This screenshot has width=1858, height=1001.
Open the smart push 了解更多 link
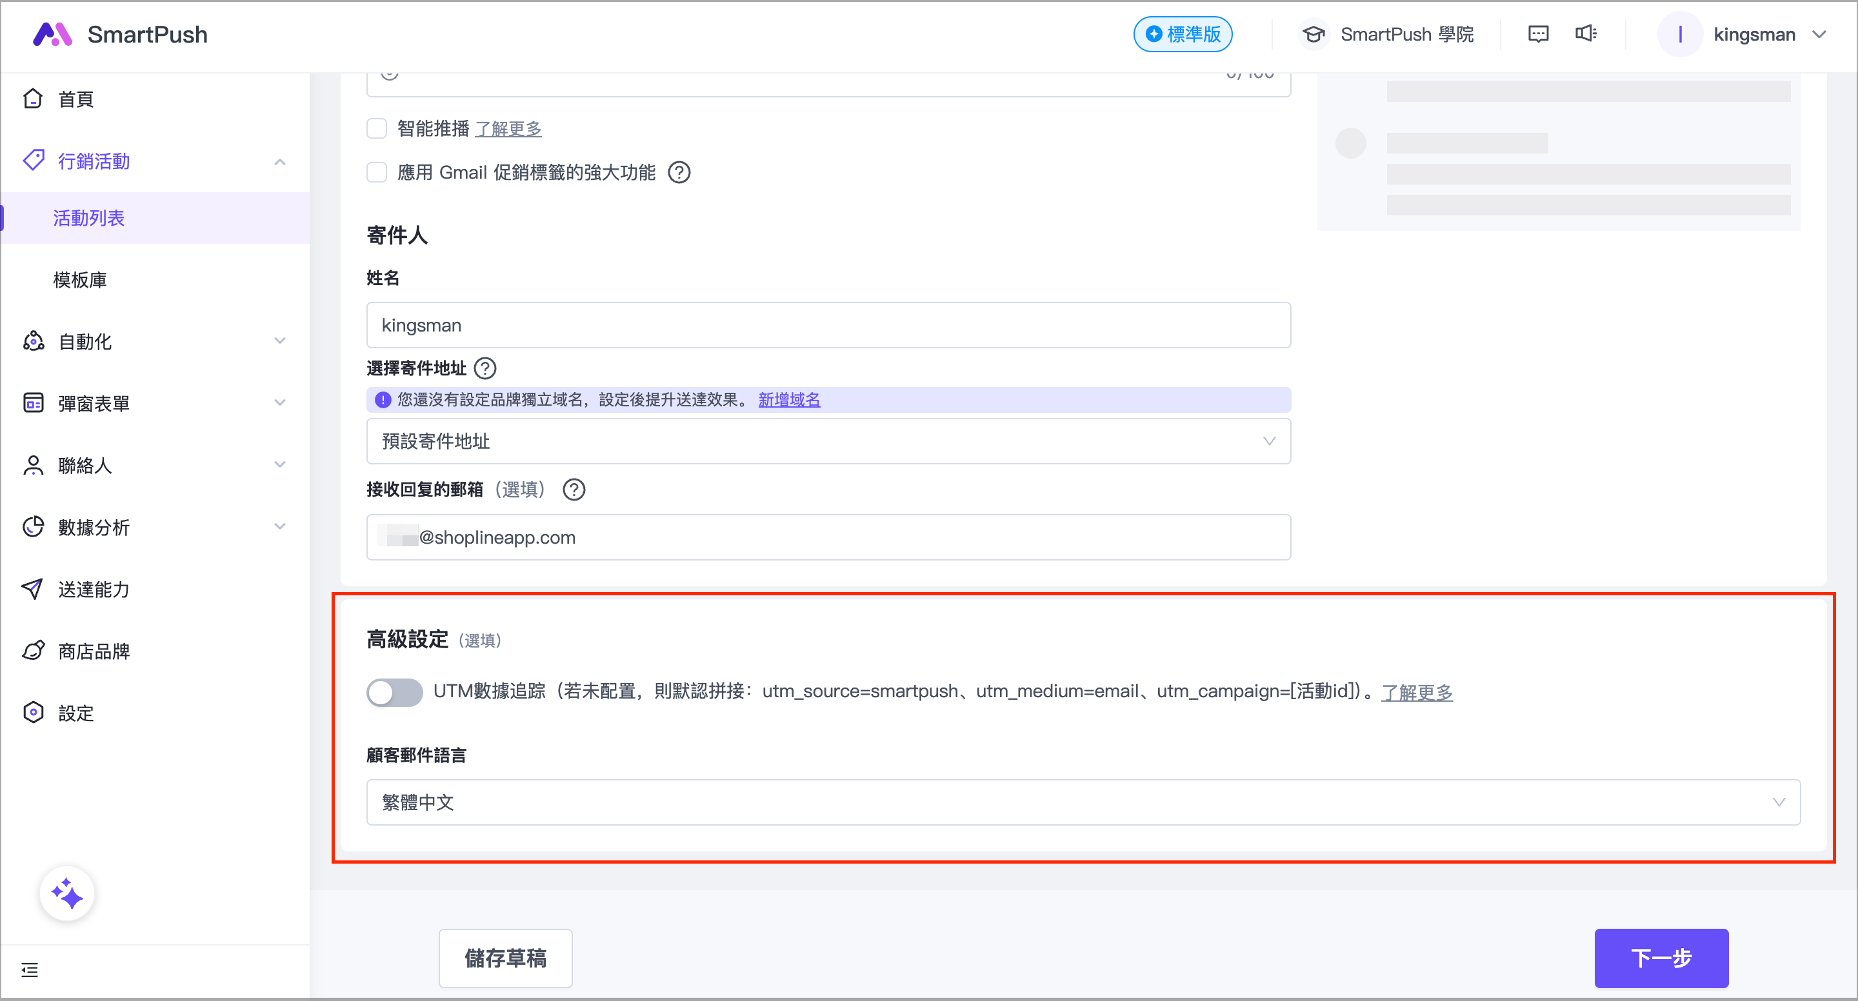(508, 129)
